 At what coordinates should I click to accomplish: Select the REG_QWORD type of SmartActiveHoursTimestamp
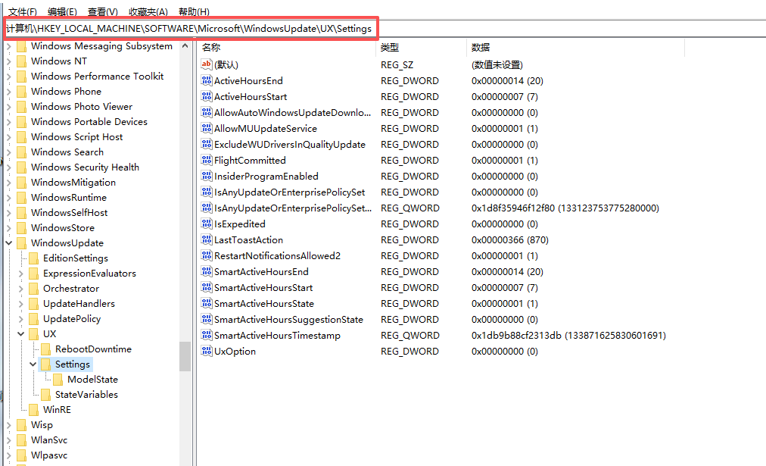click(x=409, y=336)
